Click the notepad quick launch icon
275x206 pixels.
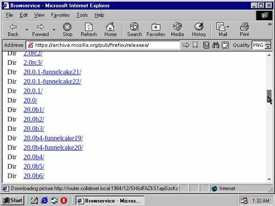[34, 200]
